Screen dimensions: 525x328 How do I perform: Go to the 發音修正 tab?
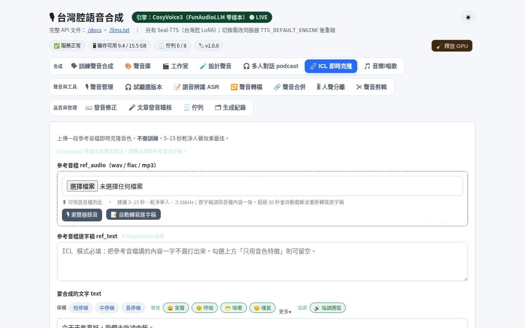click(101, 107)
